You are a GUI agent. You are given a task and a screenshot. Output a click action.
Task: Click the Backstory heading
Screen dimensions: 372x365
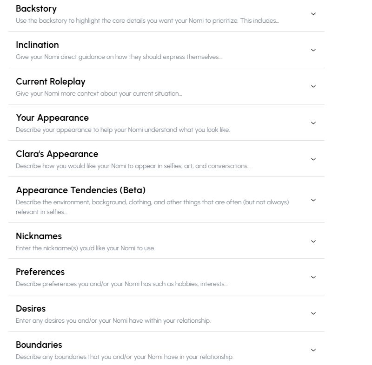pyautogui.click(x=36, y=8)
